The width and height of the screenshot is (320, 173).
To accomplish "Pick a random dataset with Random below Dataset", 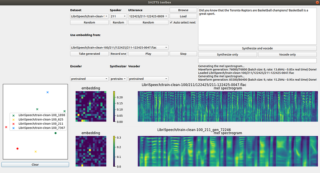I will click(x=89, y=23).
